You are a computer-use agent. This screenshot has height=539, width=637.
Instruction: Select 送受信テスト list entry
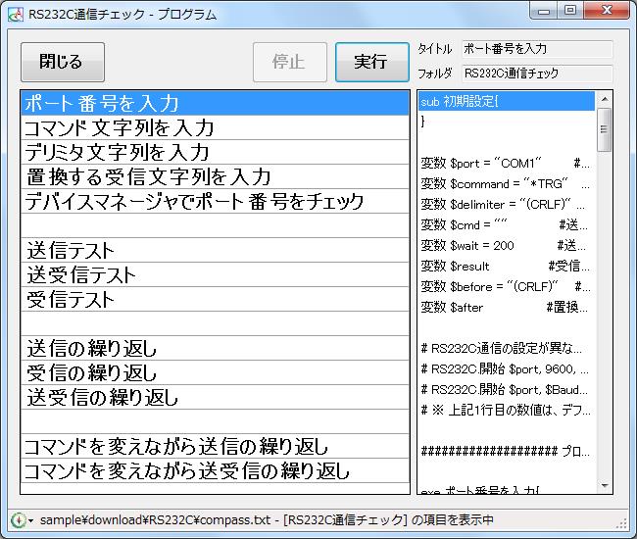(x=215, y=274)
